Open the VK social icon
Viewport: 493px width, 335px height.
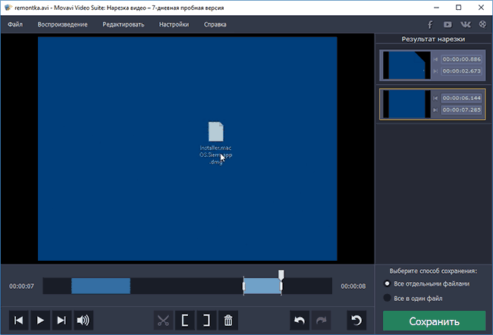(x=464, y=24)
